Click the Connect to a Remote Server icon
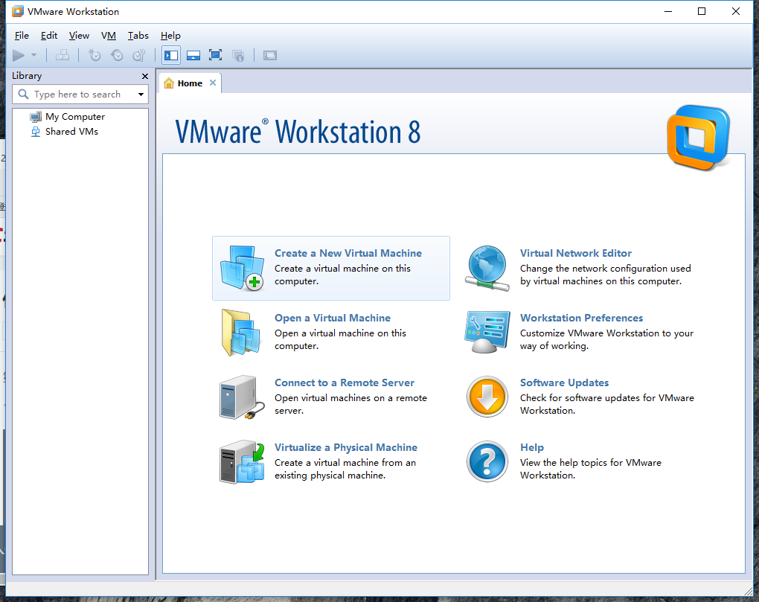759x602 pixels. tap(242, 397)
